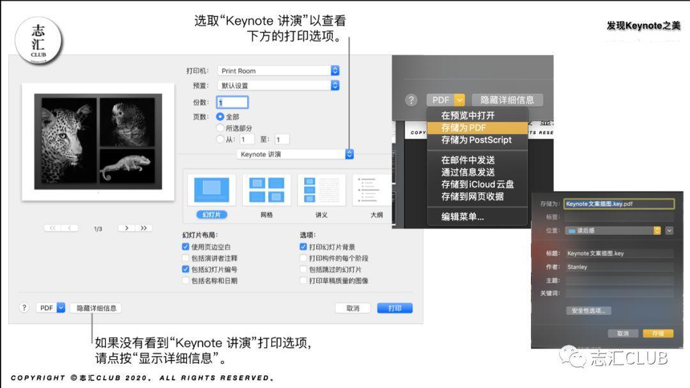Viewport: 690px width, 388px height.
Task: Toggle 打印幻灯片背景 checkbox
Action: tap(303, 247)
